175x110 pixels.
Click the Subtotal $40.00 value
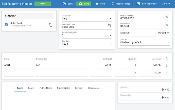[x=165, y=90]
